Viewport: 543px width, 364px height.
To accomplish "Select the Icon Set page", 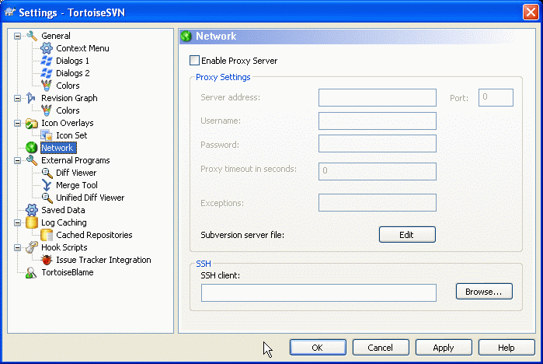I will [71, 135].
